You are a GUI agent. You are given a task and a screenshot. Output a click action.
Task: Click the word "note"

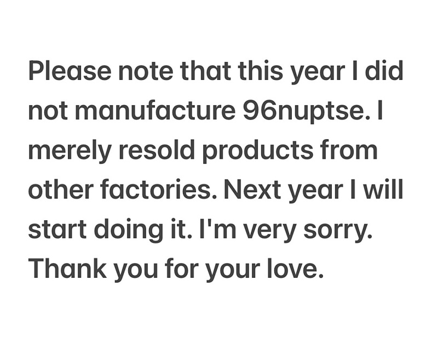click(146, 71)
